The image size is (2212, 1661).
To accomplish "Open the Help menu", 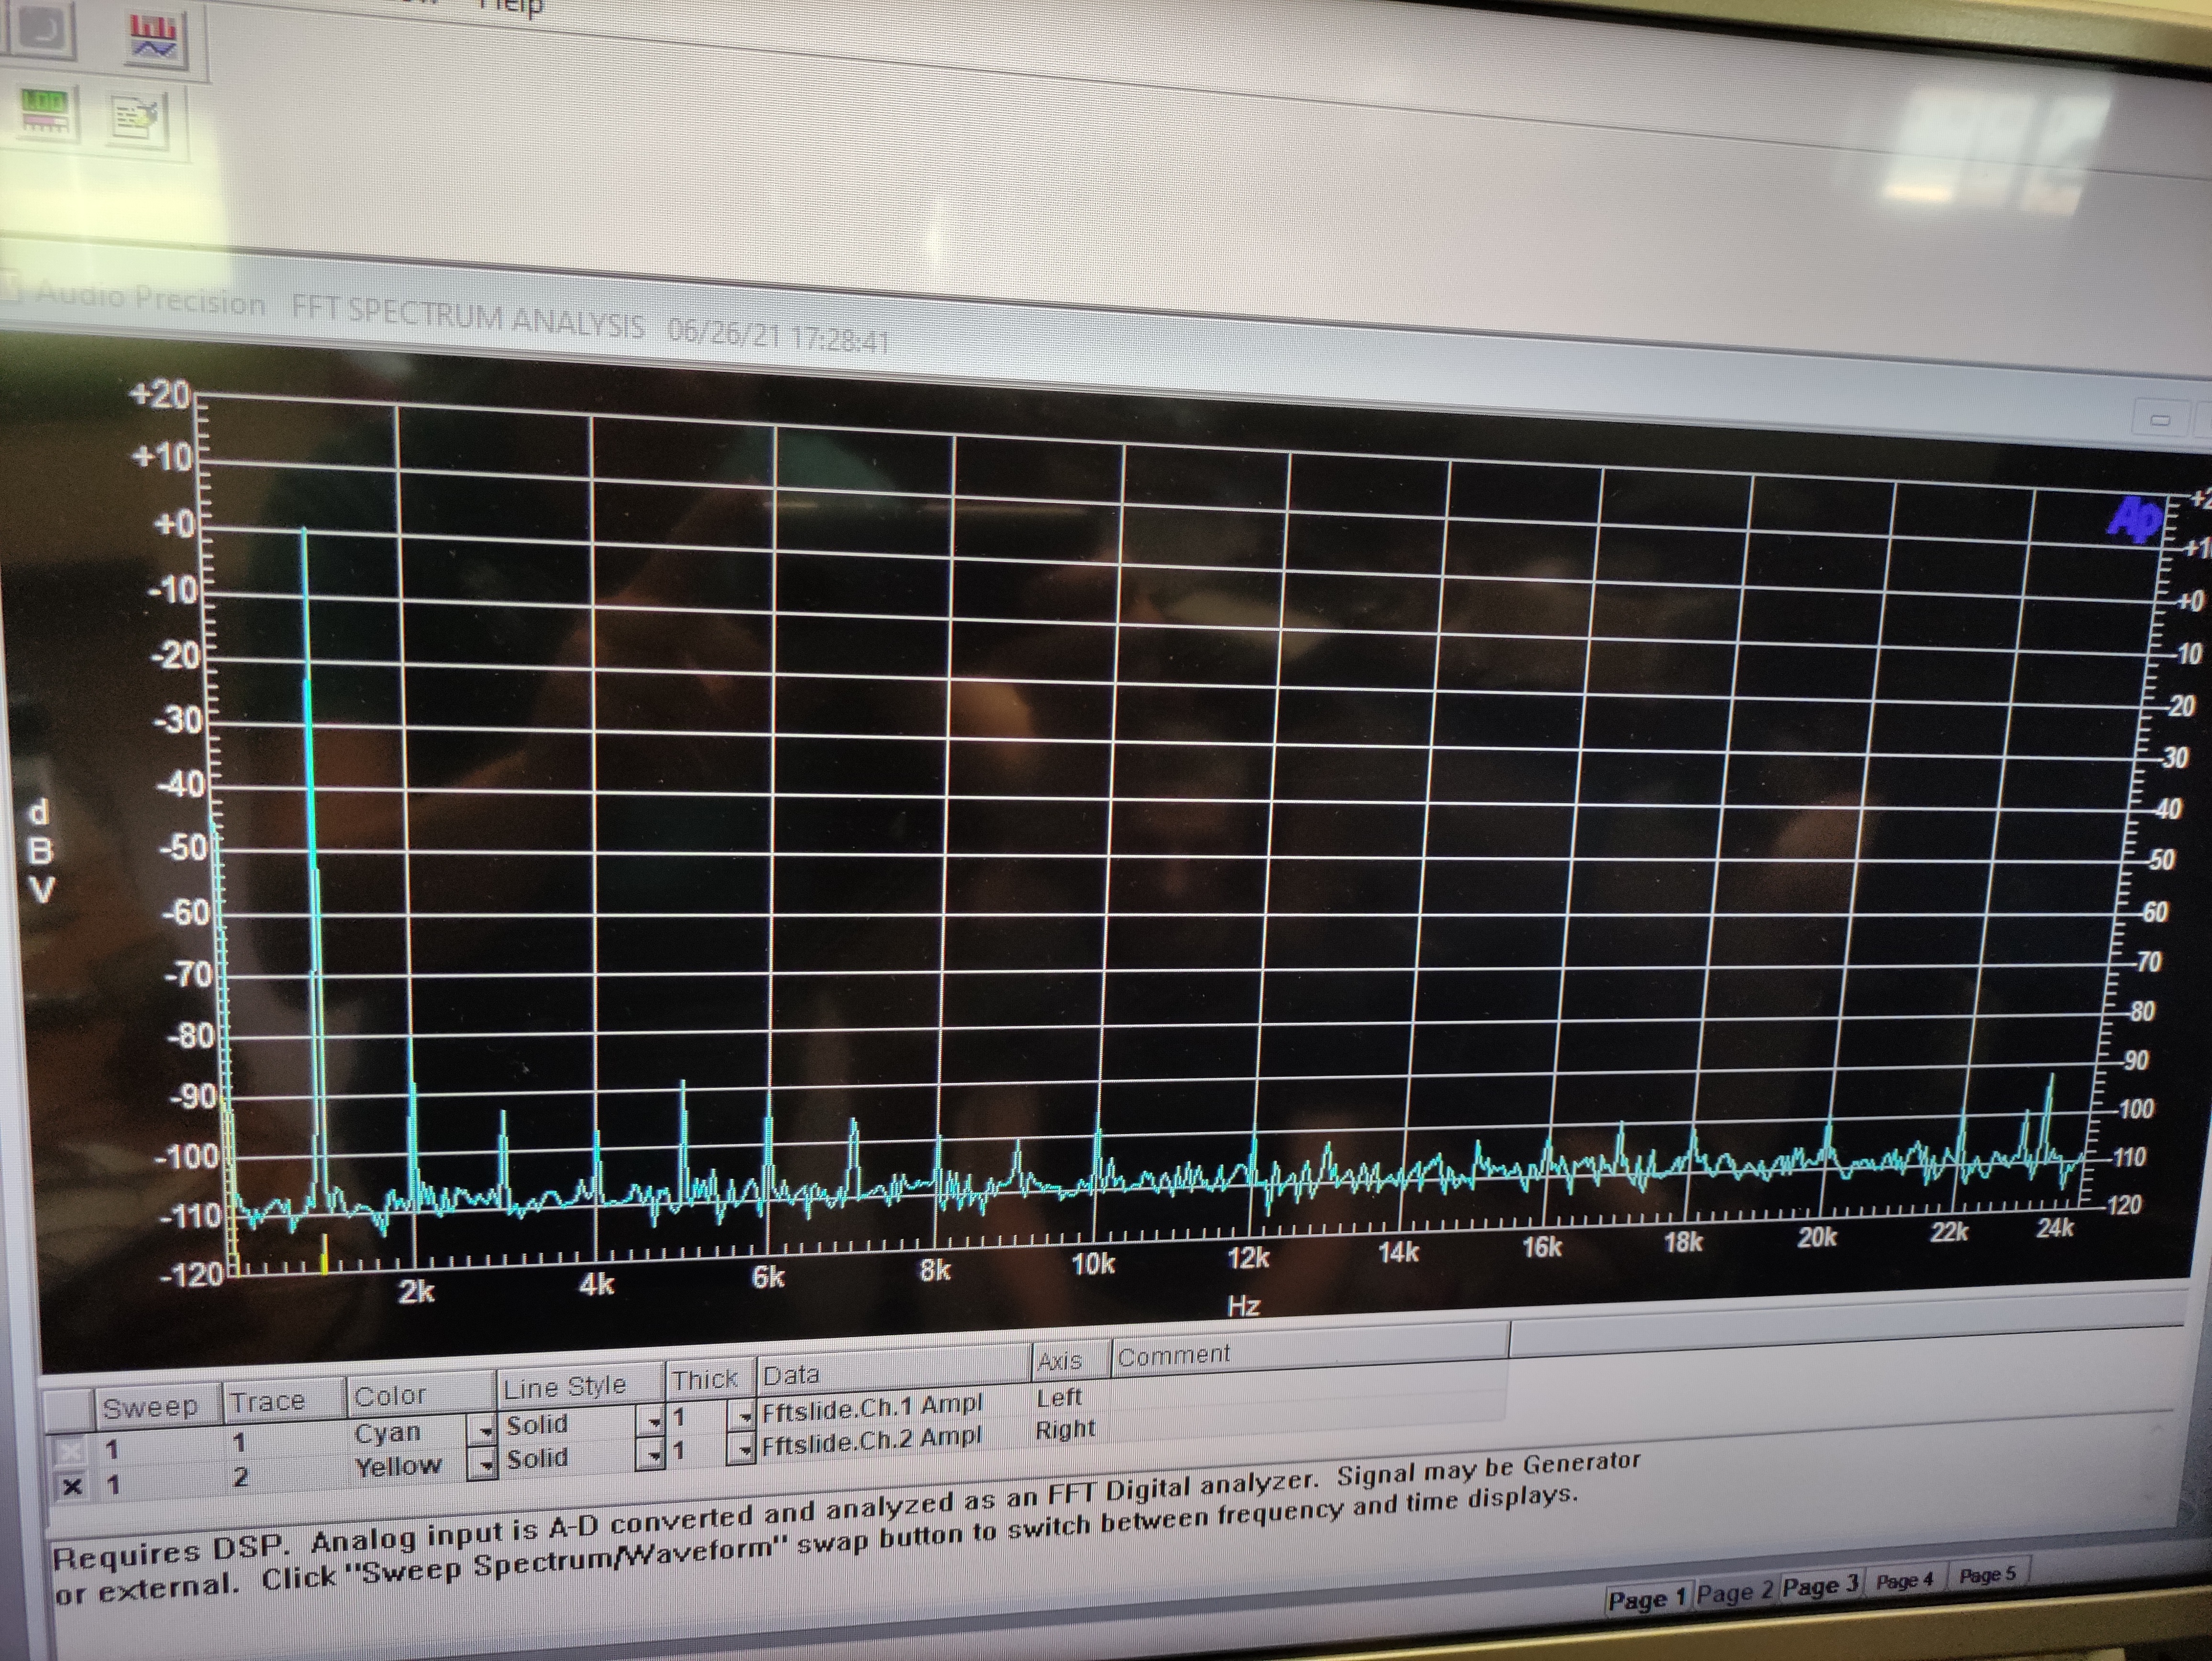I will click(510, 7).
